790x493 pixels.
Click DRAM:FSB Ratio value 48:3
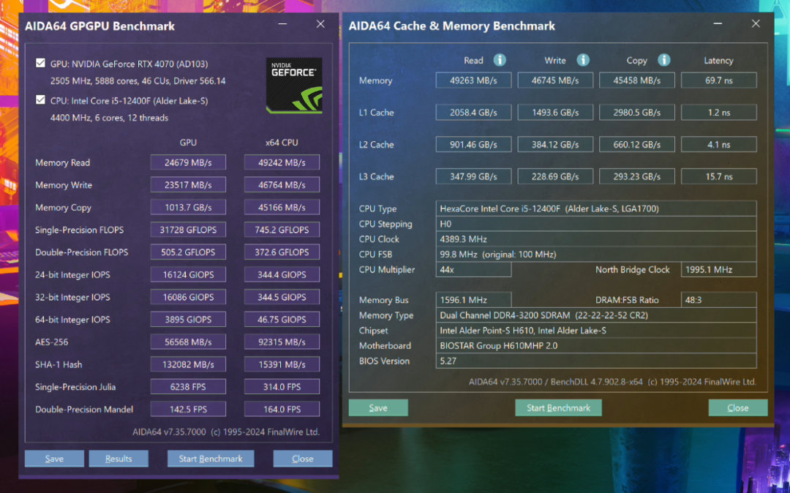point(719,300)
